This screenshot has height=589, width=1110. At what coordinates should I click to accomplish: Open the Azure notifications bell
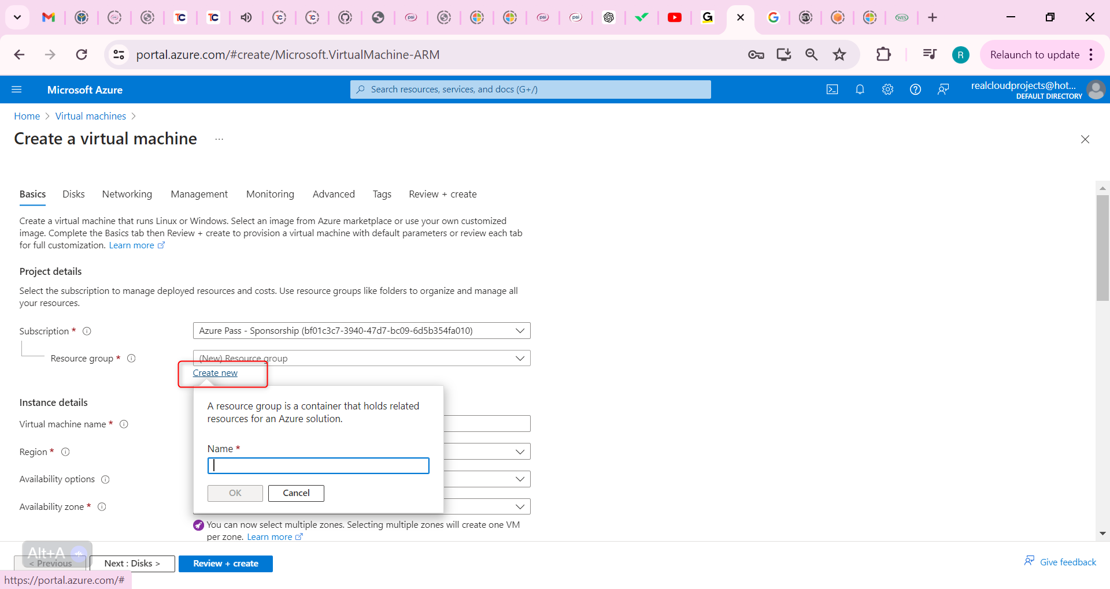point(860,90)
